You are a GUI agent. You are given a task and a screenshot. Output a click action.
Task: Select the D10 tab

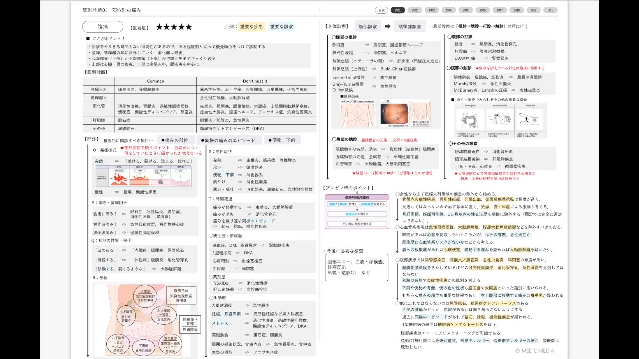click(x=550, y=10)
